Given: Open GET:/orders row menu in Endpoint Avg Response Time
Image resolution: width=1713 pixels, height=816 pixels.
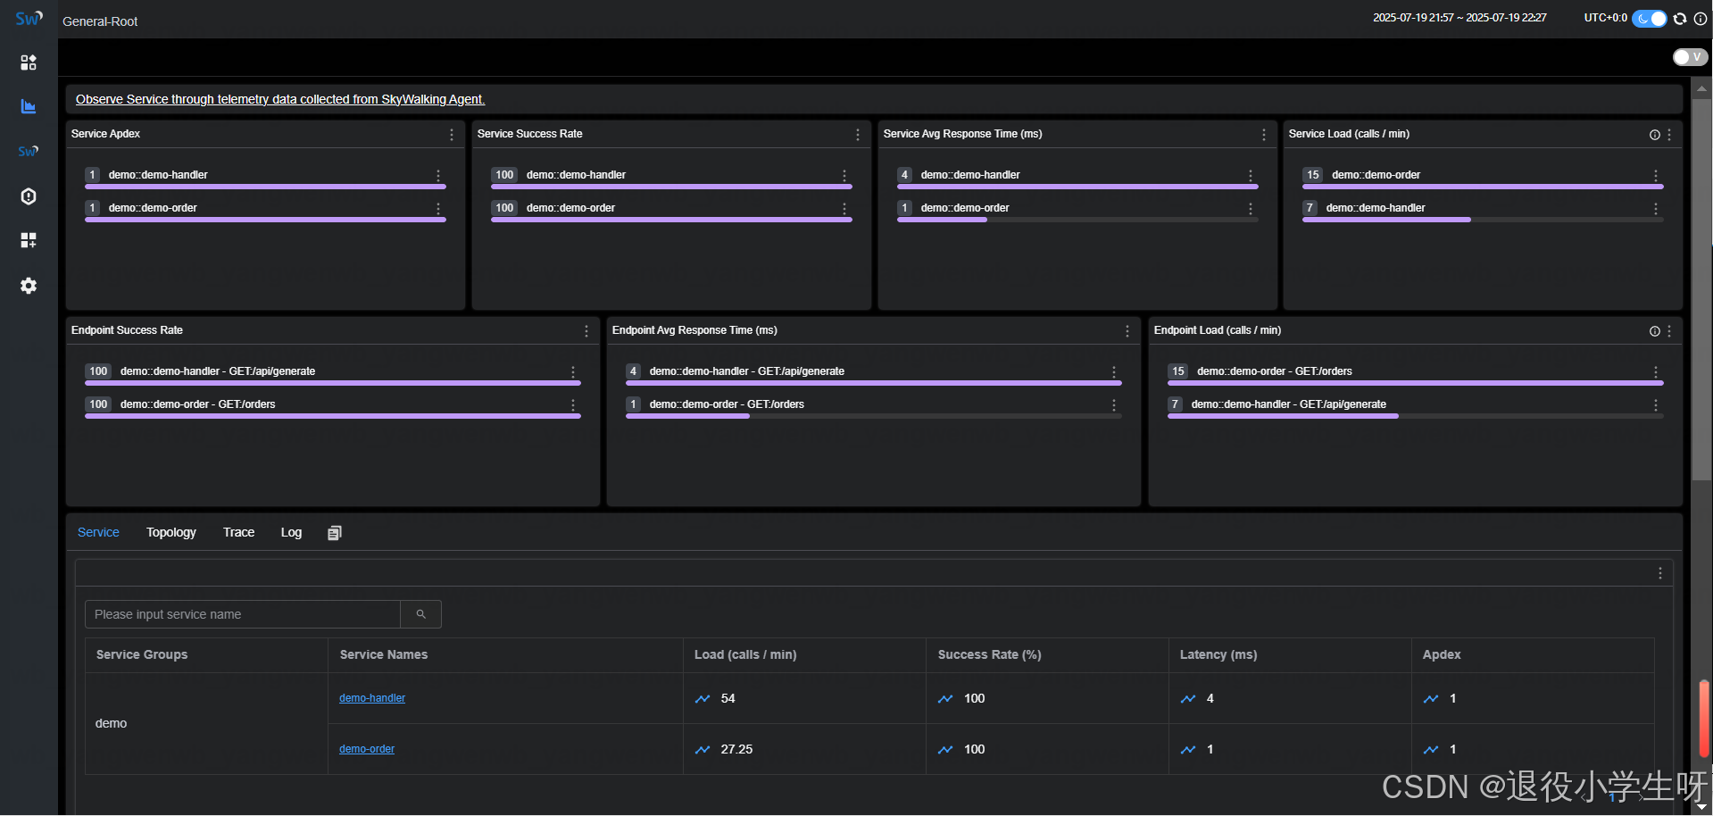Looking at the screenshot, I should 1114,405.
